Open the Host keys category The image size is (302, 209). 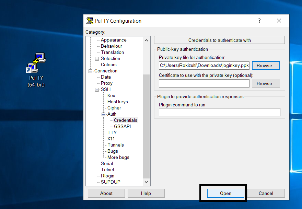tap(117, 102)
